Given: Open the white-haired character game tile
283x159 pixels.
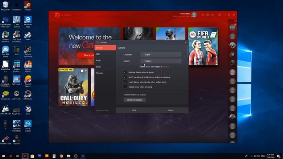Looking at the screenshot, I should (138, 34).
